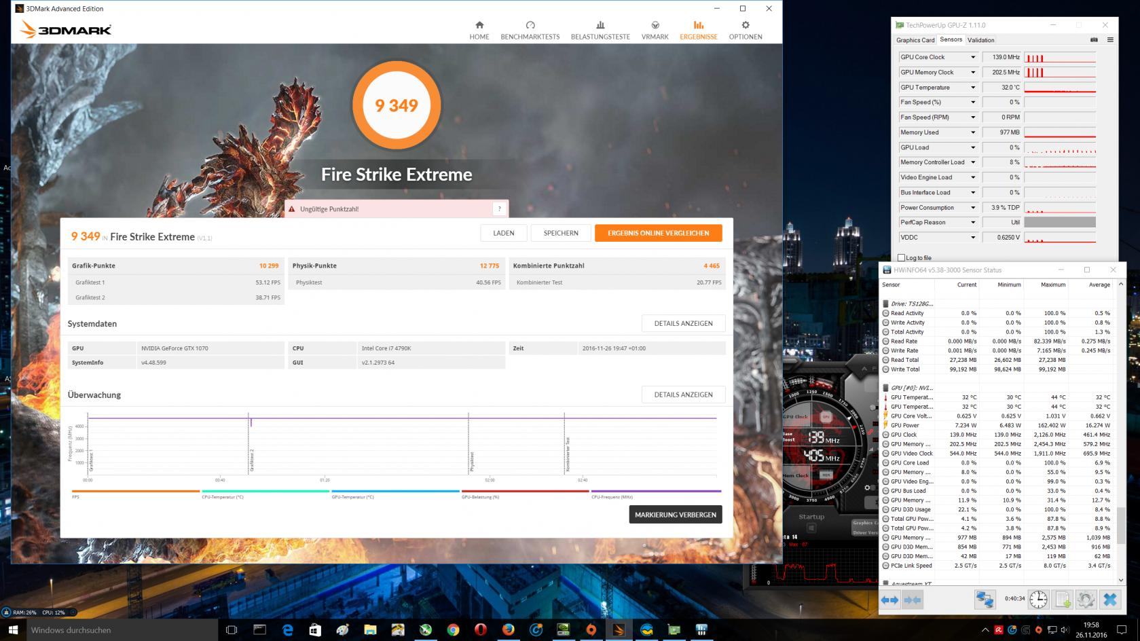The image size is (1140, 641).
Task: Select GPU Power row in HWiNFO
Action: point(997,425)
